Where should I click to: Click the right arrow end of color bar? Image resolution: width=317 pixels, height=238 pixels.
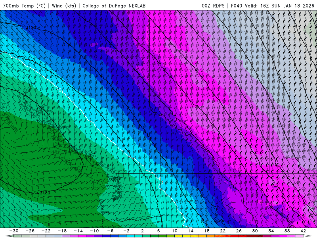point(307,236)
